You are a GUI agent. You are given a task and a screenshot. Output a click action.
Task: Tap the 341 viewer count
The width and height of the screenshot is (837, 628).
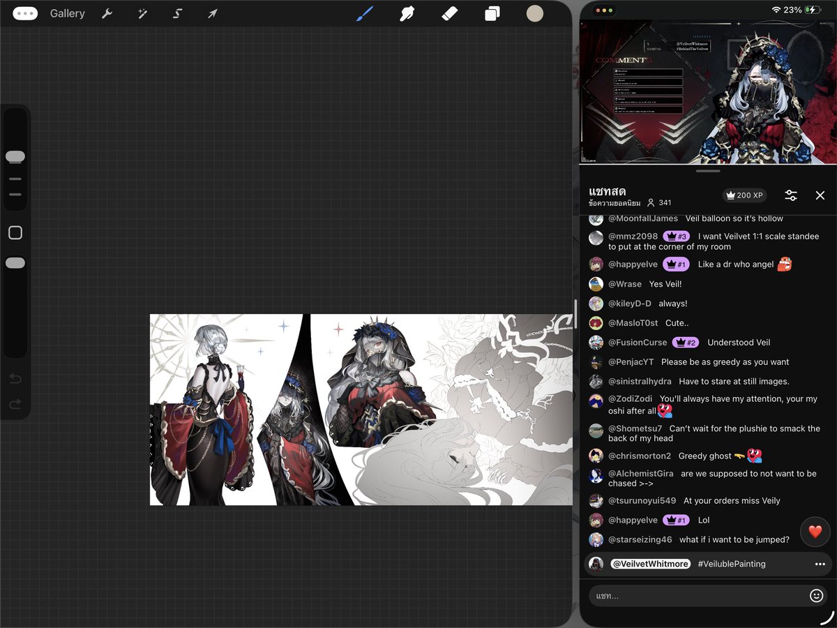click(659, 203)
